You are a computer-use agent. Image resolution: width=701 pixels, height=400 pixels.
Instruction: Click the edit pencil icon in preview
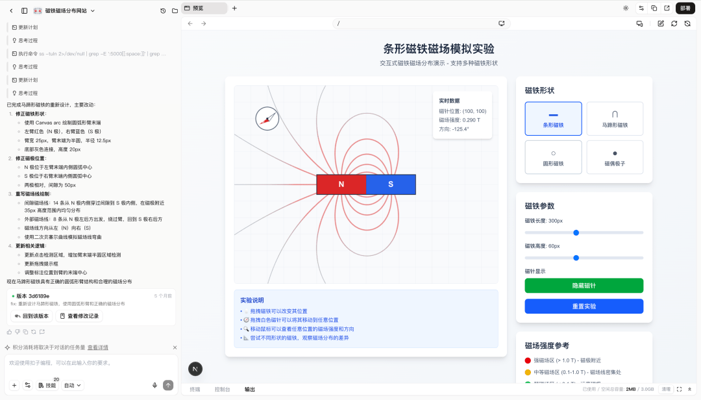click(x=661, y=23)
